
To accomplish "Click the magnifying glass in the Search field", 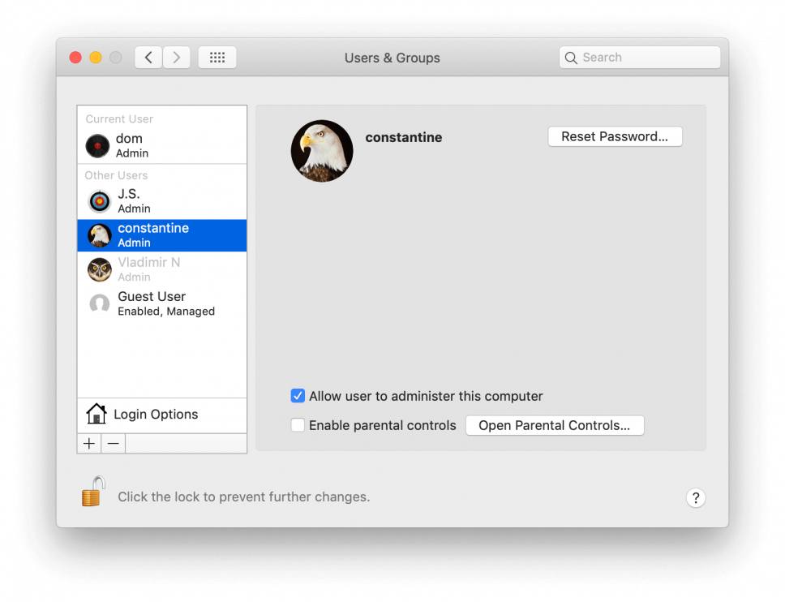I will tap(572, 57).
